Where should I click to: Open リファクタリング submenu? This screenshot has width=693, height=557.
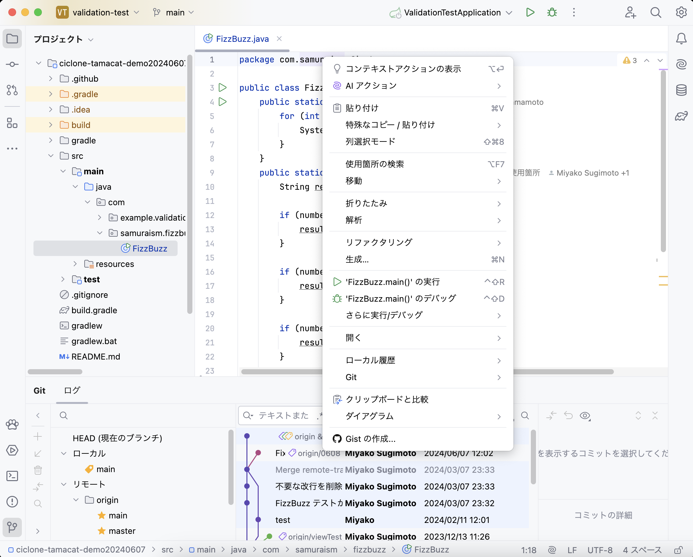[x=418, y=243]
